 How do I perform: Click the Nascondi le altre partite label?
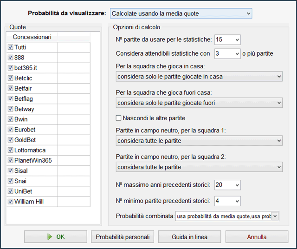coord(154,118)
